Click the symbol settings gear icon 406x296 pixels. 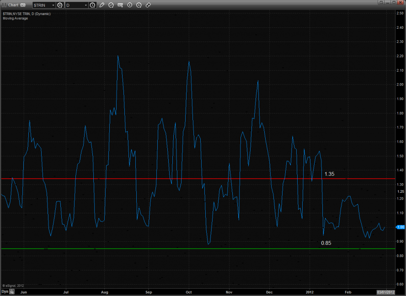[59, 5]
